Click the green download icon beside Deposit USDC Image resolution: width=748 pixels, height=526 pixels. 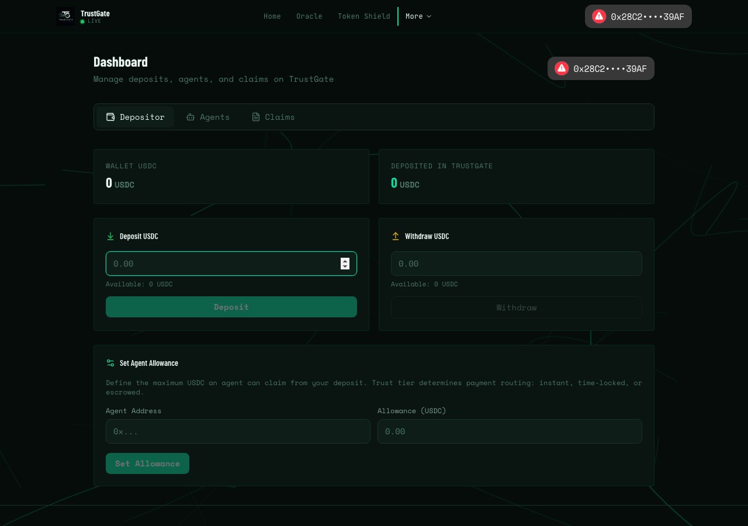tap(110, 236)
